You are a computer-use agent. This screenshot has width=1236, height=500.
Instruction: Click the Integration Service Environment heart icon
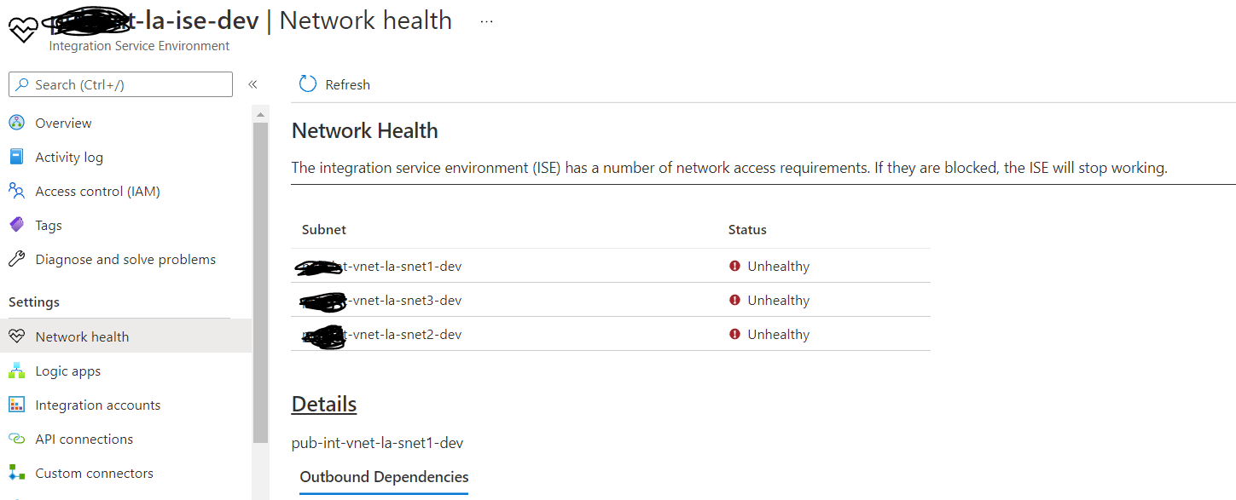click(x=22, y=30)
